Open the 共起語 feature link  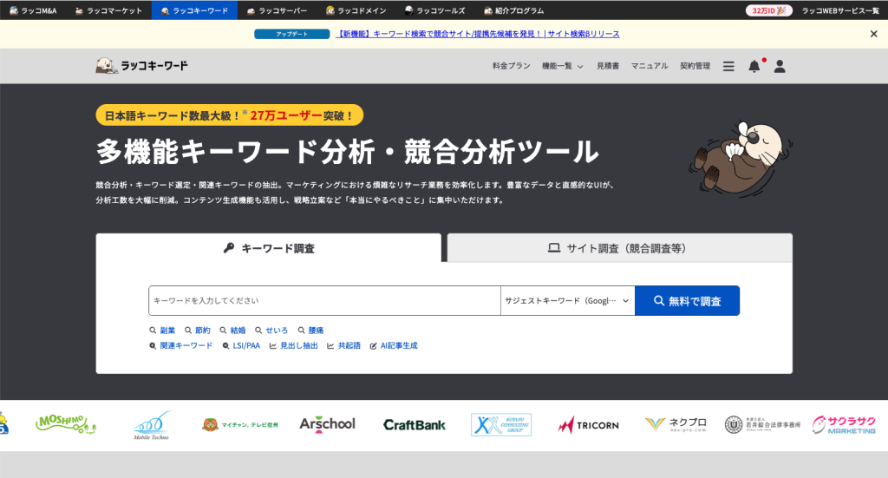[x=343, y=345]
